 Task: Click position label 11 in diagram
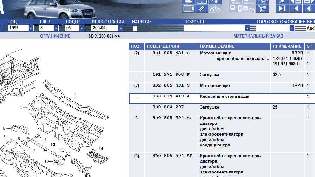(x=33, y=150)
